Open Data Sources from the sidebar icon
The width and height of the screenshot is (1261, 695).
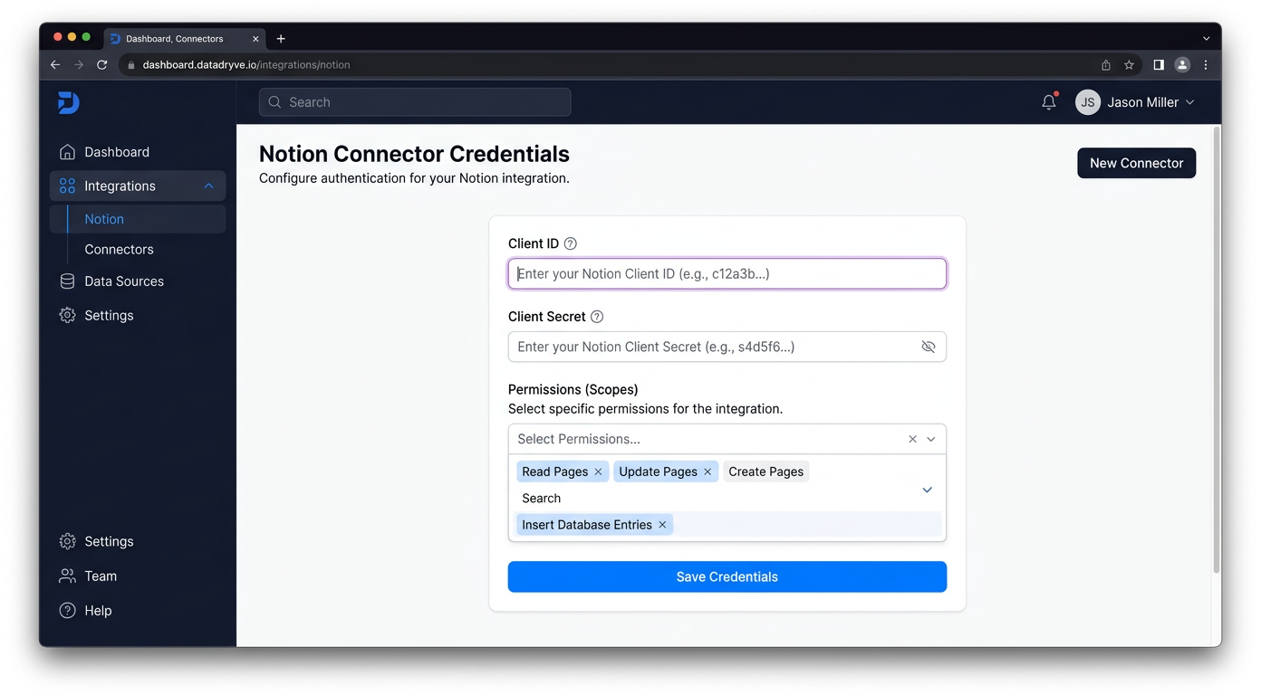[x=67, y=281]
